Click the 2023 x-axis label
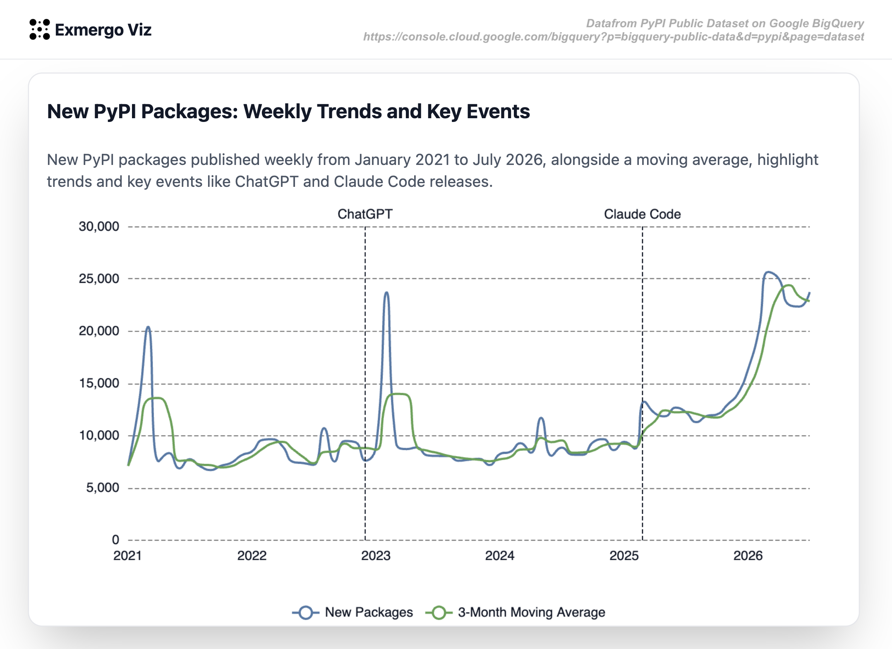892x649 pixels. (376, 556)
